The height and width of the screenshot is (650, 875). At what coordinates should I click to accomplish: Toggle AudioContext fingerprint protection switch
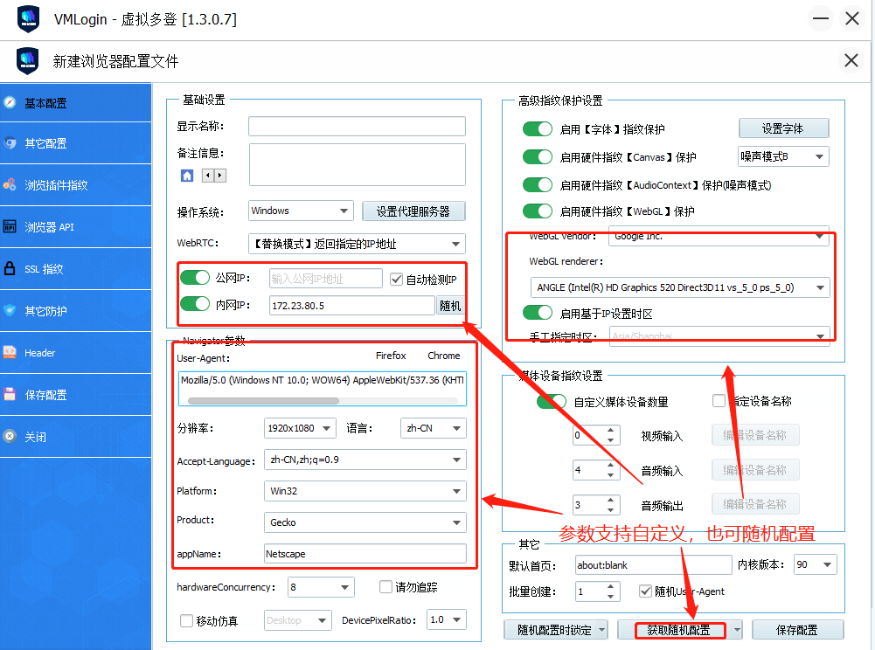(x=538, y=184)
